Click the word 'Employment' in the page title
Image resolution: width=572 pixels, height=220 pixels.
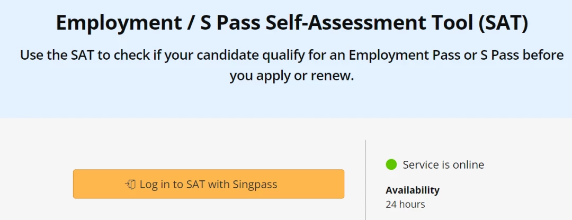coord(119,23)
